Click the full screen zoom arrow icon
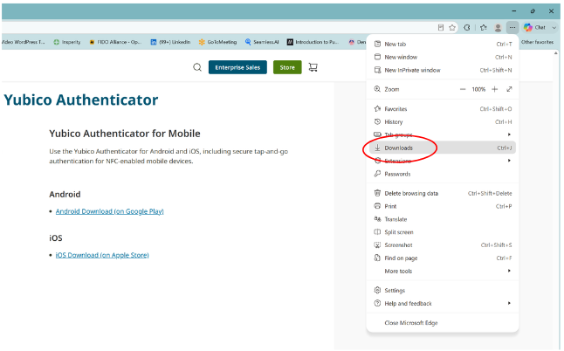The image size is (564, 351). [x=509, y=89]
